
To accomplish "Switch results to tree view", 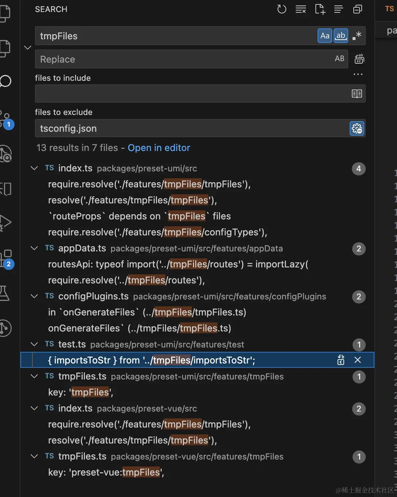I will coord(338,9).
